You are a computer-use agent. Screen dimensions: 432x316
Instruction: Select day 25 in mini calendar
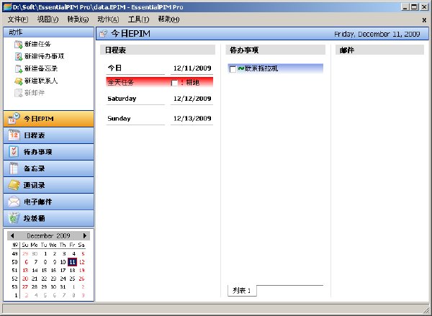pyautogui.click(x=72, y=279)
